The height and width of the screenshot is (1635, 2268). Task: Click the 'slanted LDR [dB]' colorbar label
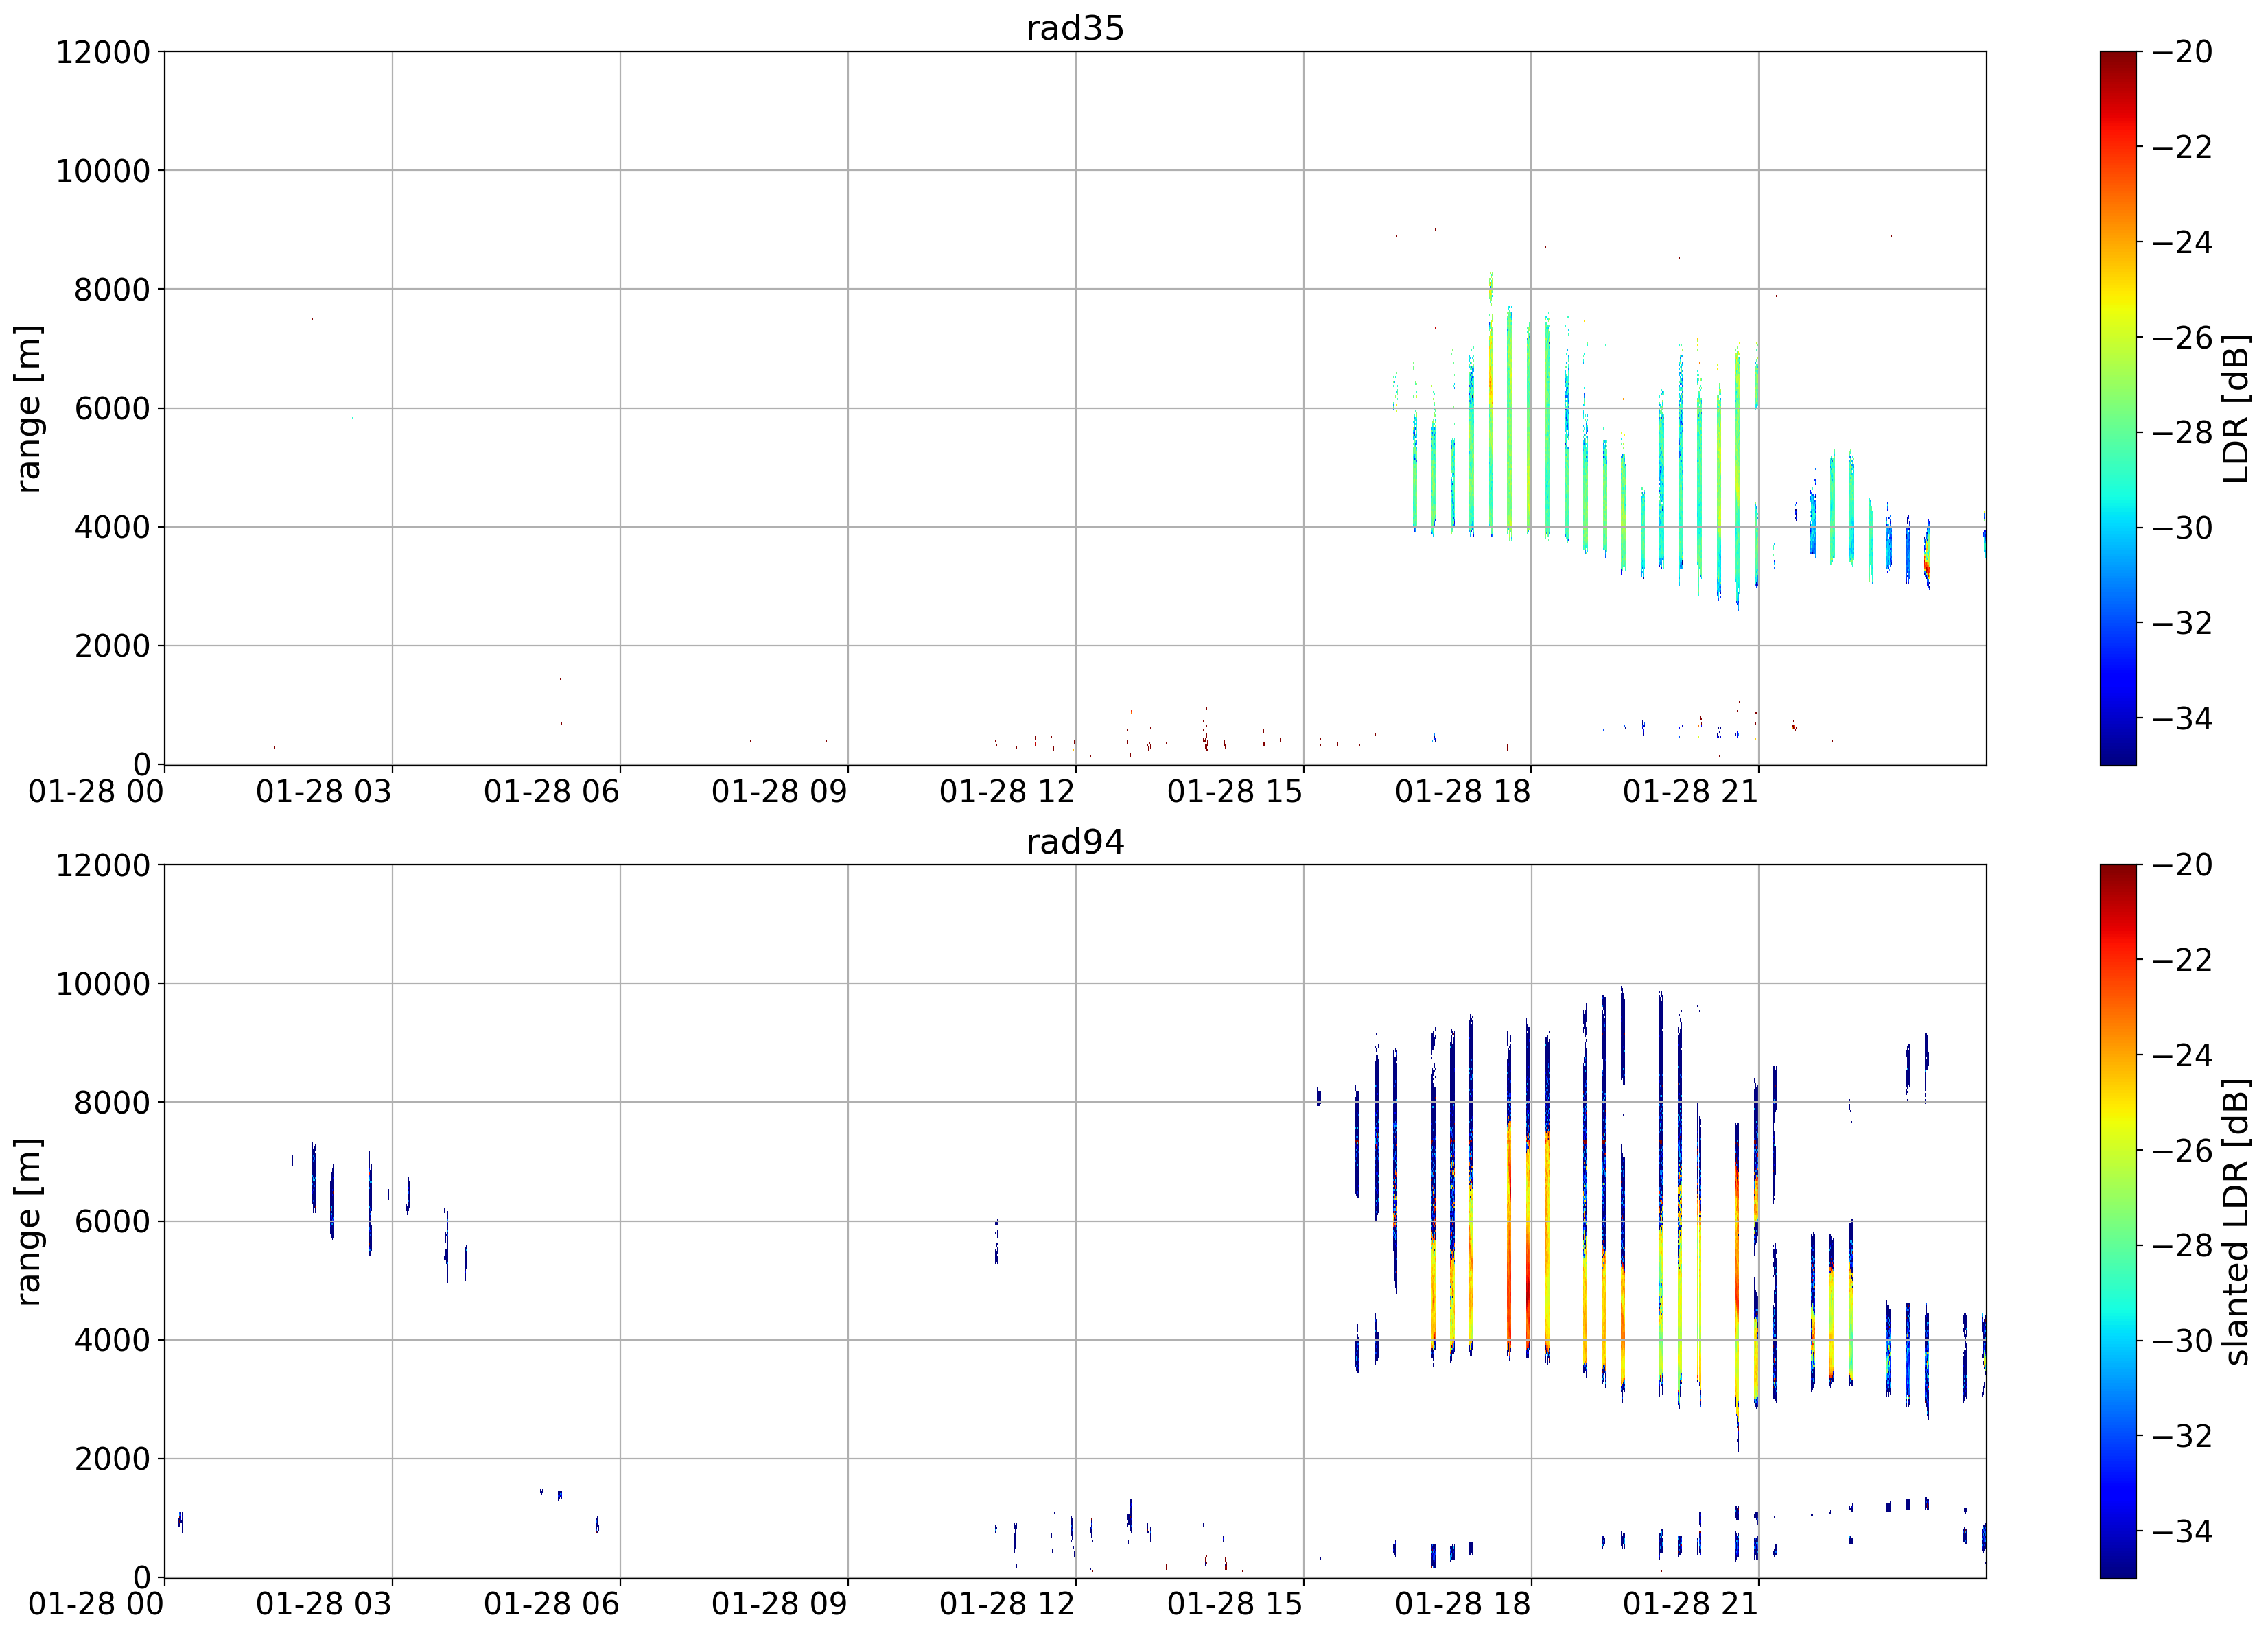point(2236,1222)
